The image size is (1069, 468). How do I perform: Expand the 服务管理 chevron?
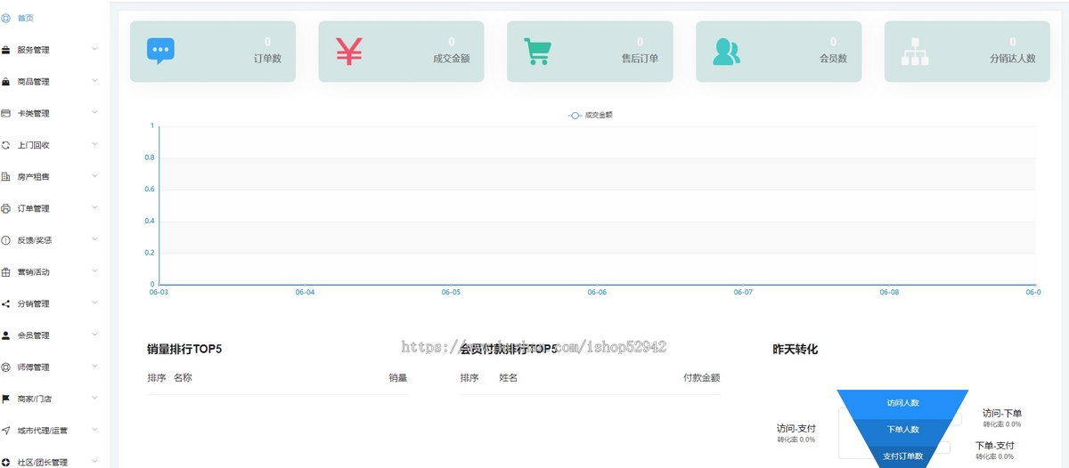94,49
